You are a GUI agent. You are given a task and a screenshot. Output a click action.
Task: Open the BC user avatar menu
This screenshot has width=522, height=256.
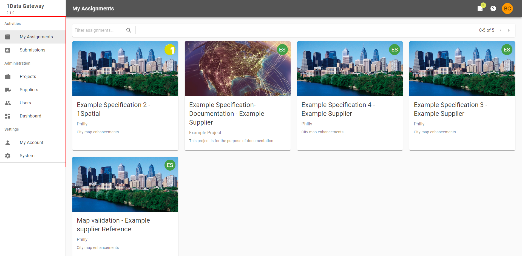[507, 8]
